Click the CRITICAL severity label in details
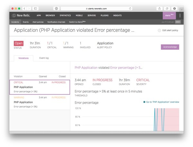 coord(143,80)
